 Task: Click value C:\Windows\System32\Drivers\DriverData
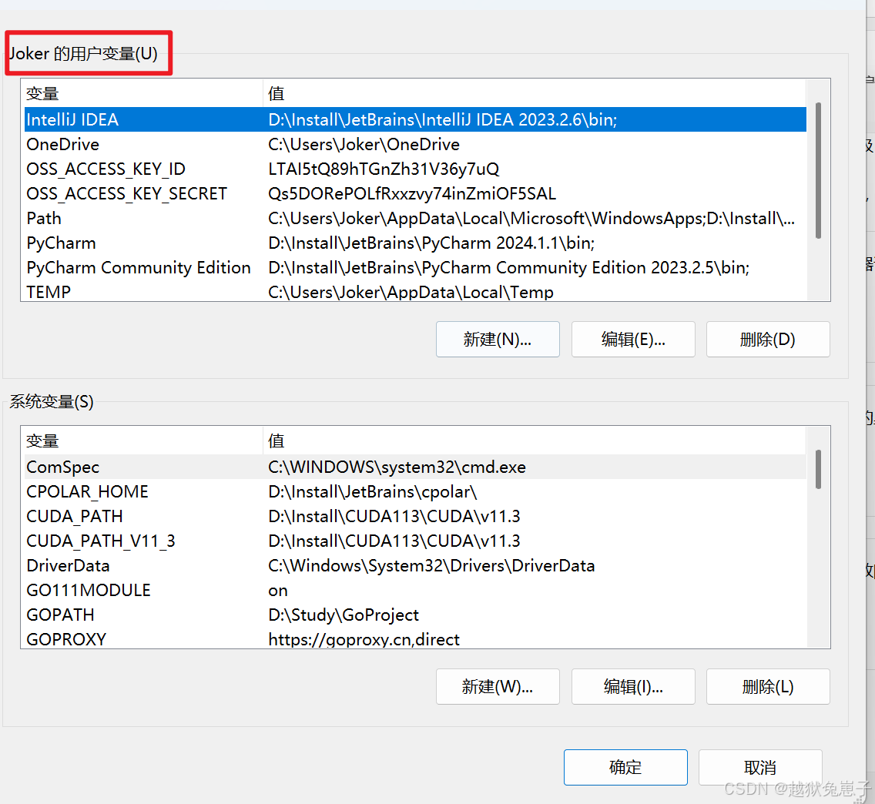point(431,565)
